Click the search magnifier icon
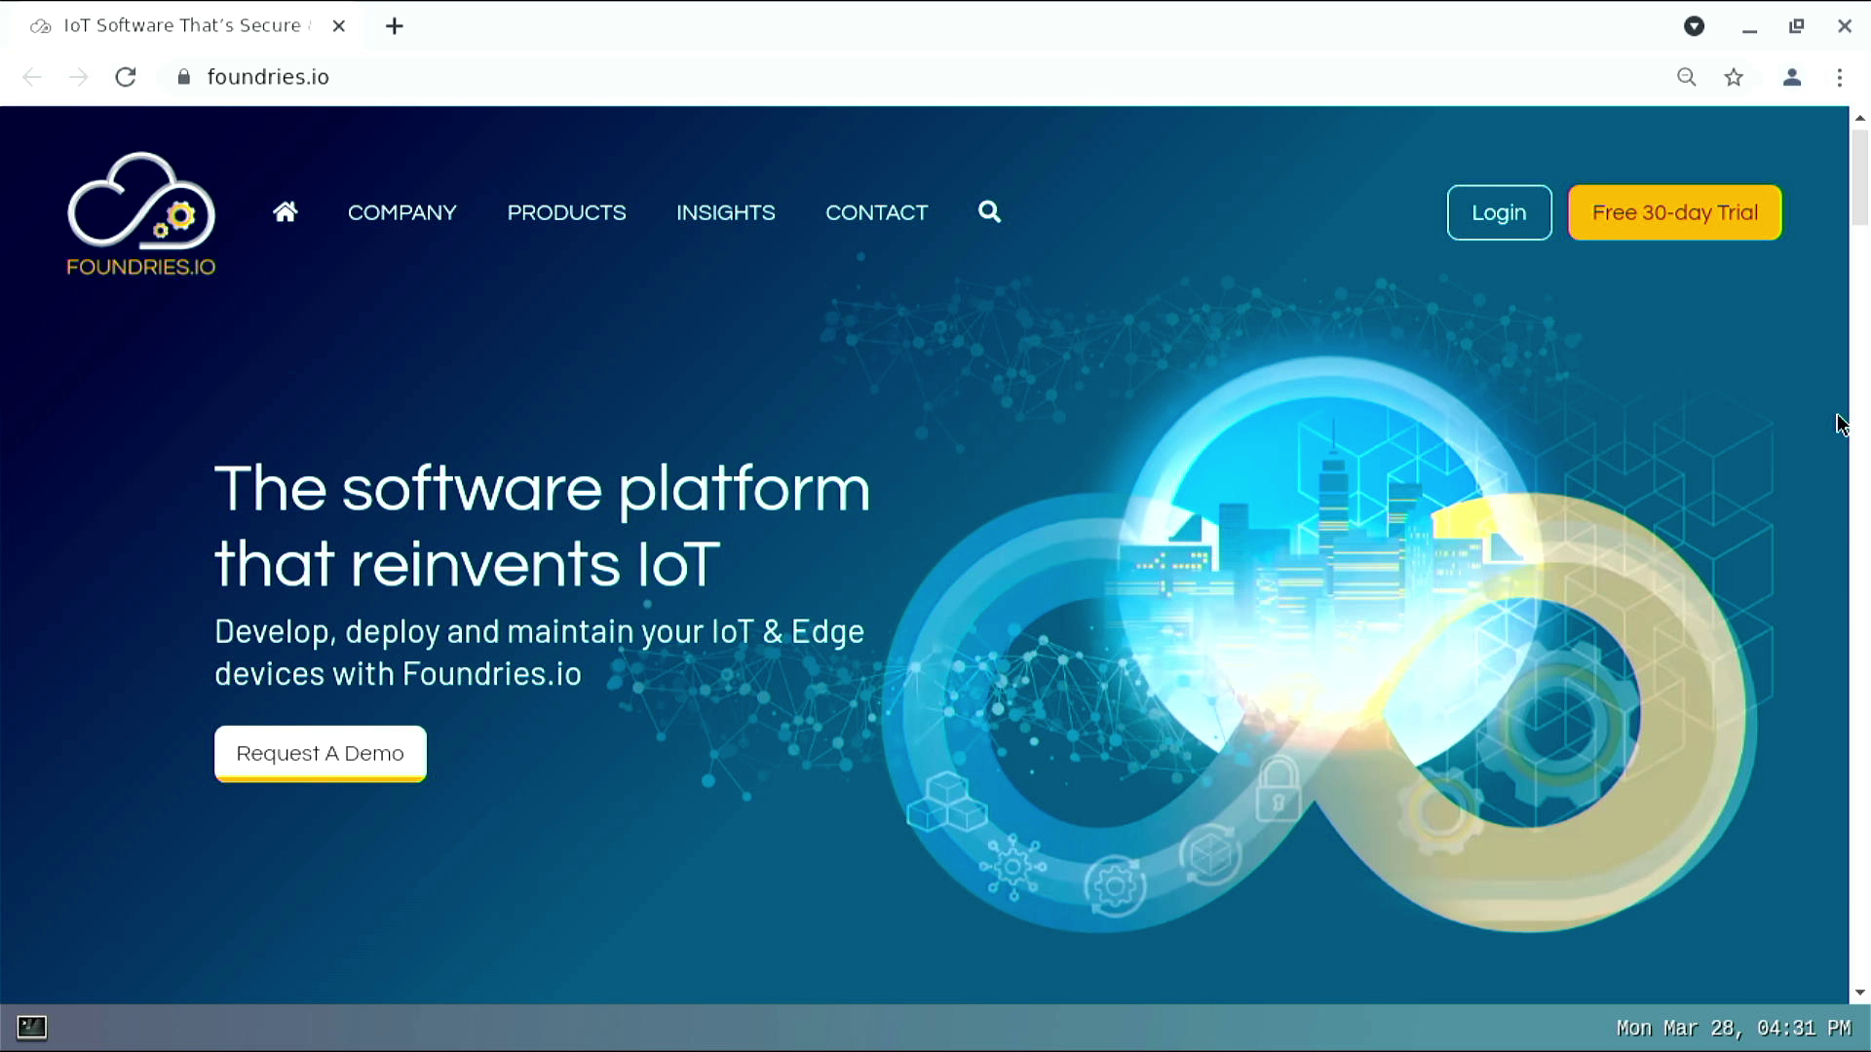Viewport: 1871px width, 1052px height. tap(989, 212)
